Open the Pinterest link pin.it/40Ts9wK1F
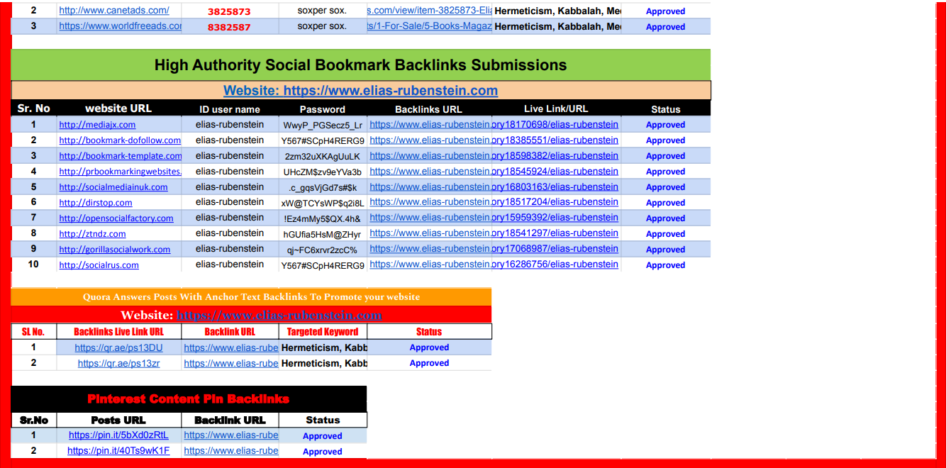This screenshot has height=468, width=946. [x=118, y=451]
